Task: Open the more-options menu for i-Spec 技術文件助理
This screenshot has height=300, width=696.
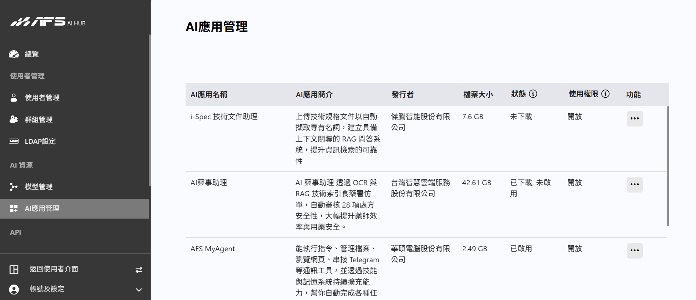Action: (x=635, y=118)
